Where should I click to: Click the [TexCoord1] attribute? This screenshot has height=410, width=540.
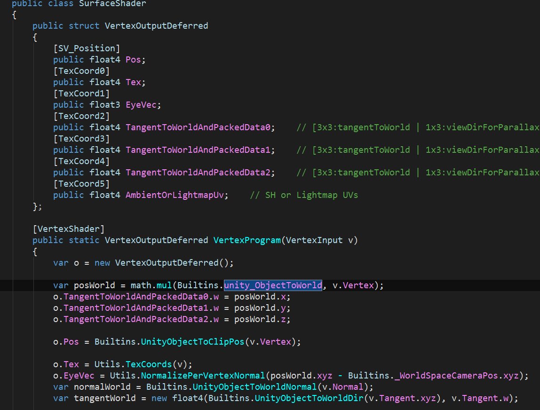81,94
